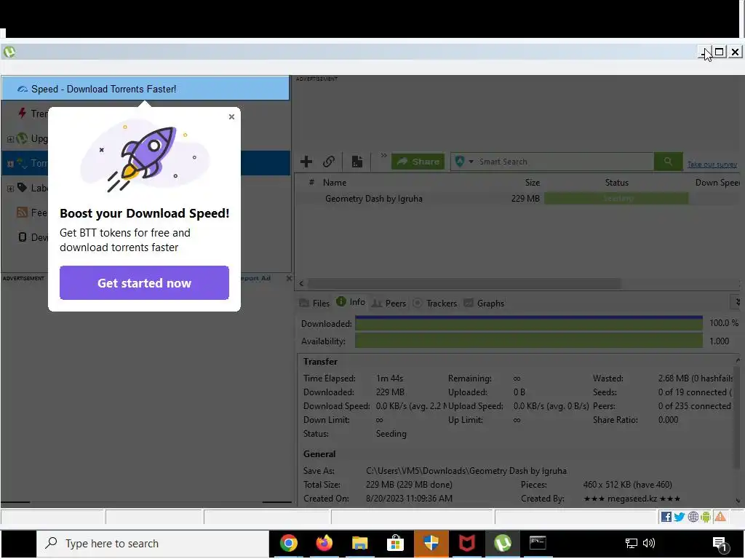Screen dimensions: 745x559
Task: Close the sidebar advertisement with X
Action: pos(289,278)
